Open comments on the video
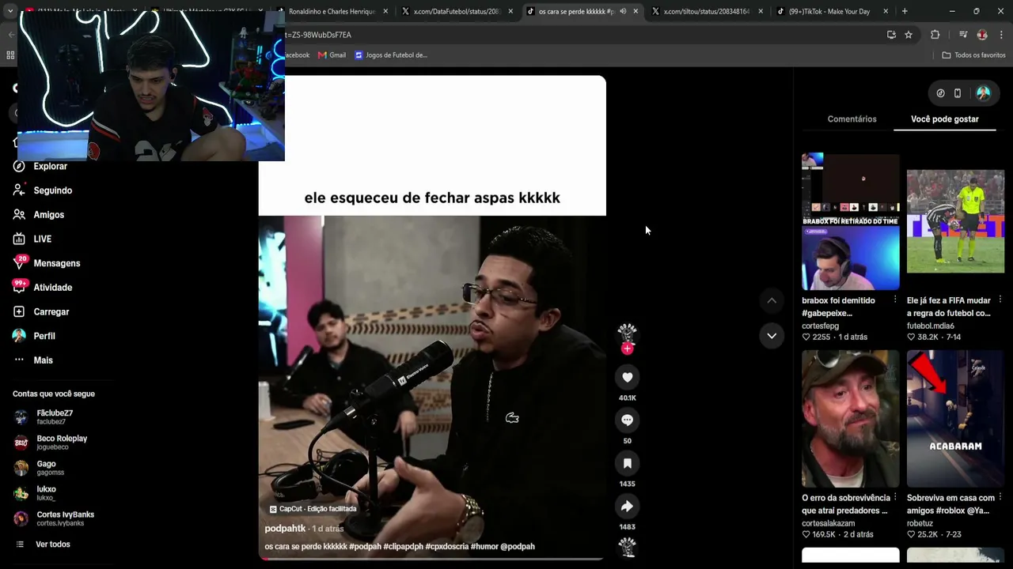Viewport: 1013px width, 569px height. (627, 420)
